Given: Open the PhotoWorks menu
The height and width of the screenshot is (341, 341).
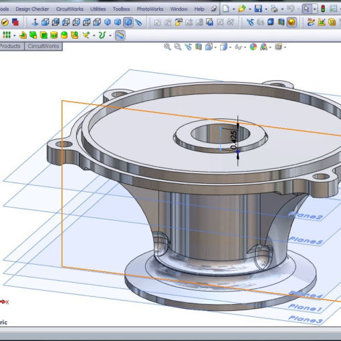Looking at the screenshot, I should [150, 9].
